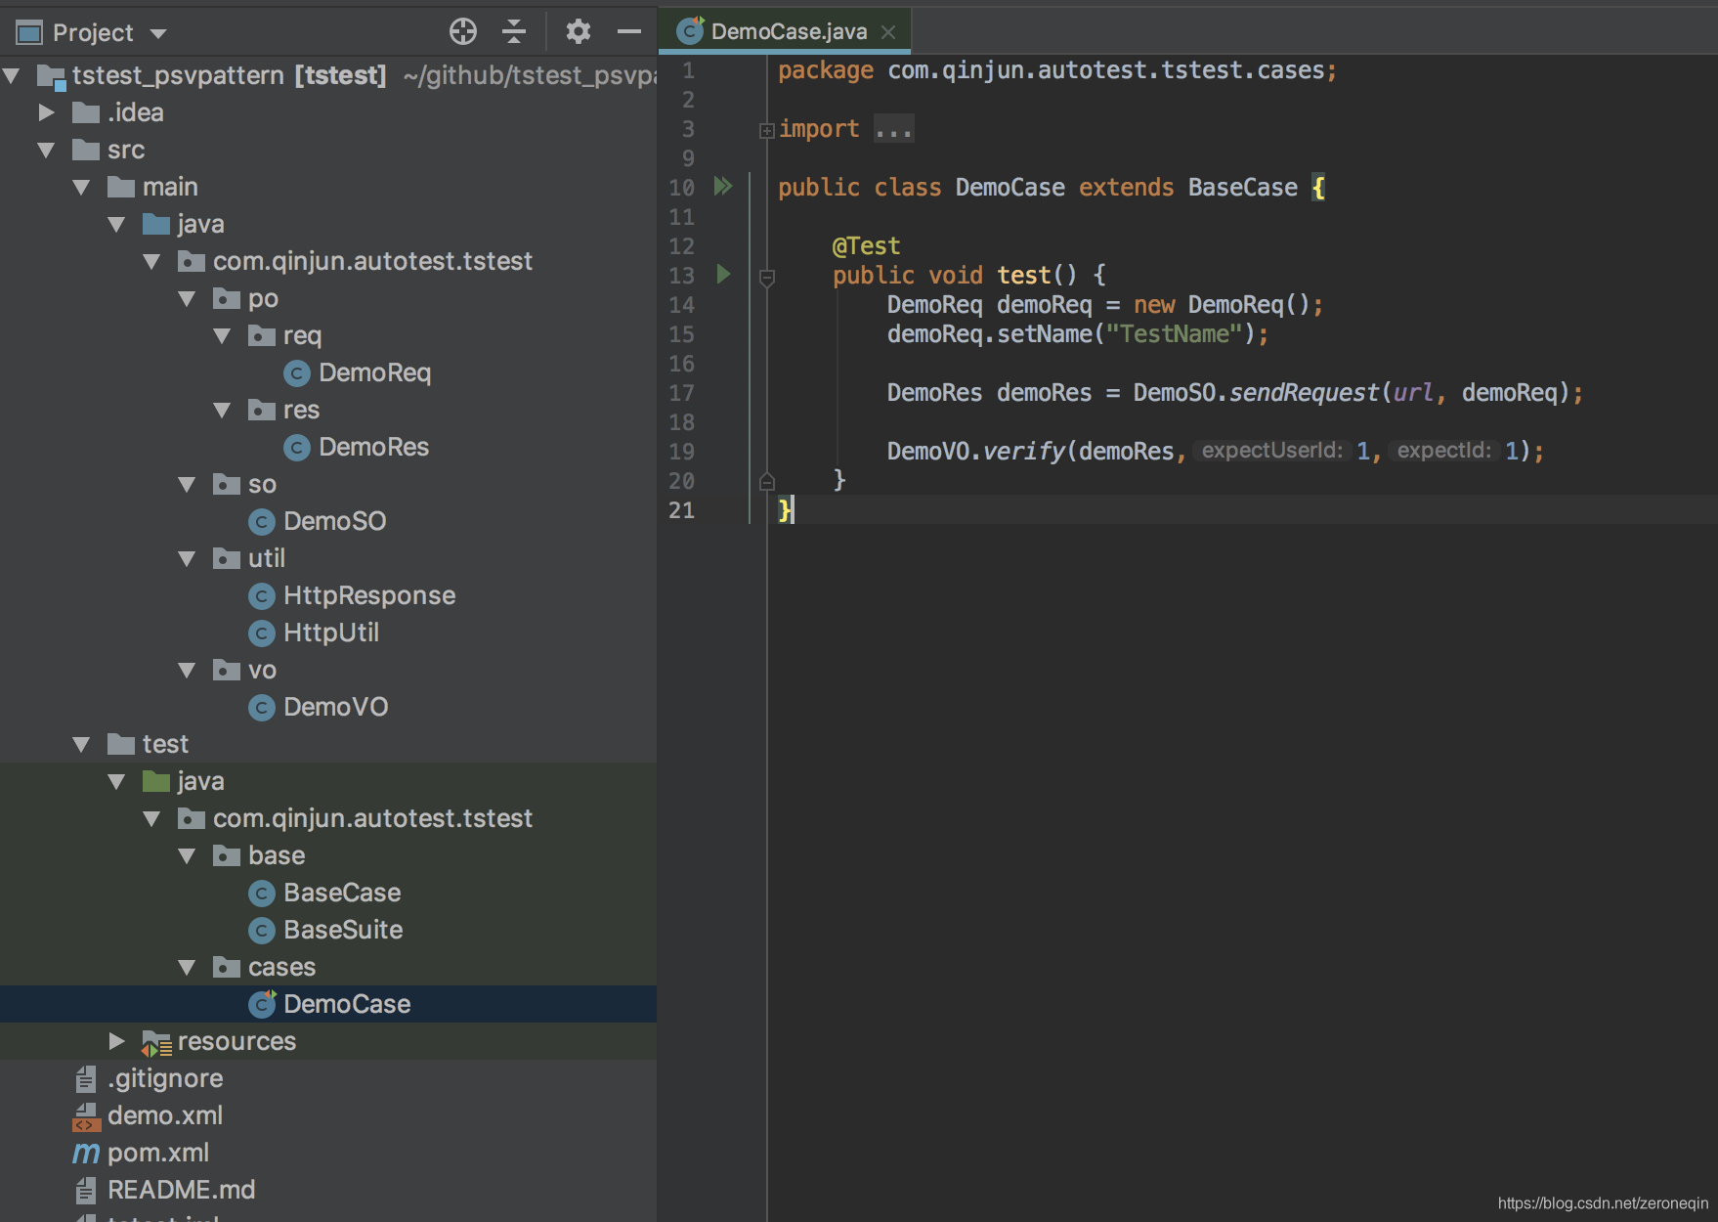
Task: Run test() method from gutter arrow
Action: click(x=723, y=274)
